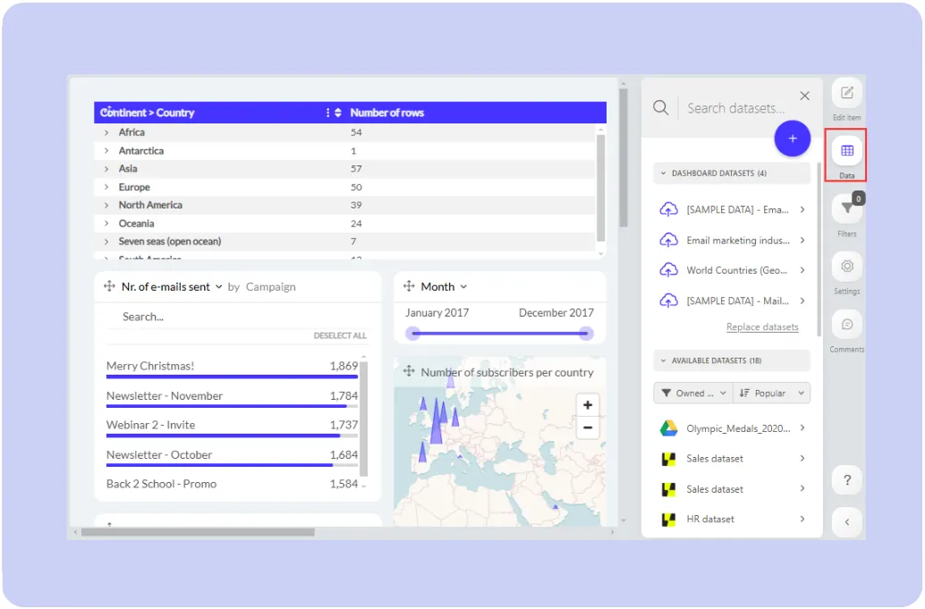Click DESELECT ALL in campaign filter

pos(340,335)
